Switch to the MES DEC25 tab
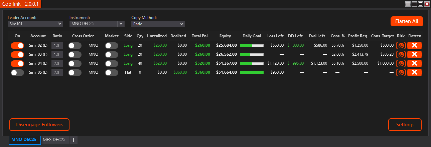Image resolution: width=431 pixels, height=147 pixels. click(x=54, y=140)
